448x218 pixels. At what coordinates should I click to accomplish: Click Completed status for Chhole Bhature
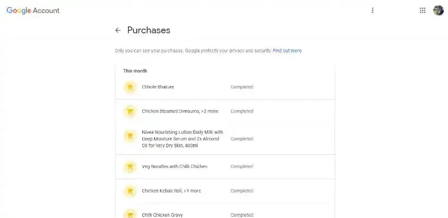[242, 87]
